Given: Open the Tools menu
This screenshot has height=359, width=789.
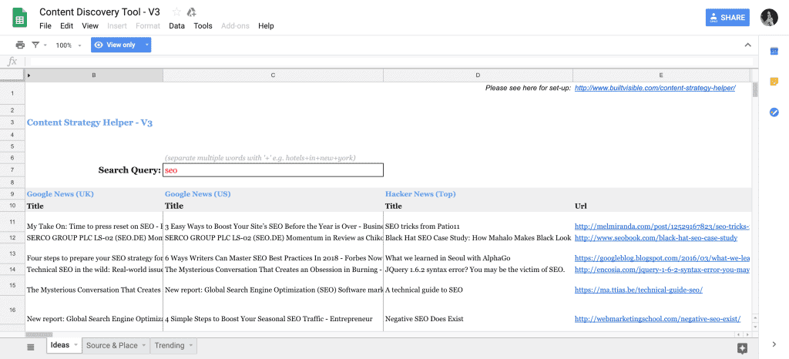Looking at the screenshot, I should pyautogui.click(x=203, y=25).
